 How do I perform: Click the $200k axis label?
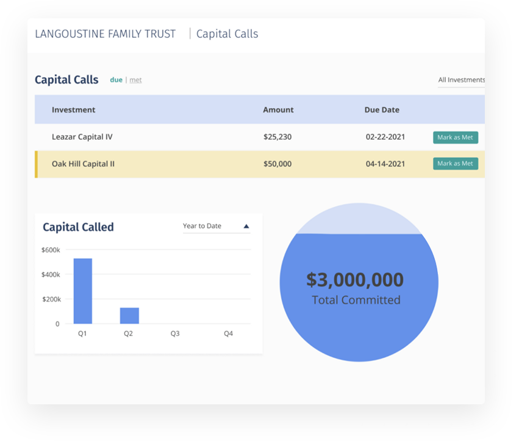(x=51, y=299)
